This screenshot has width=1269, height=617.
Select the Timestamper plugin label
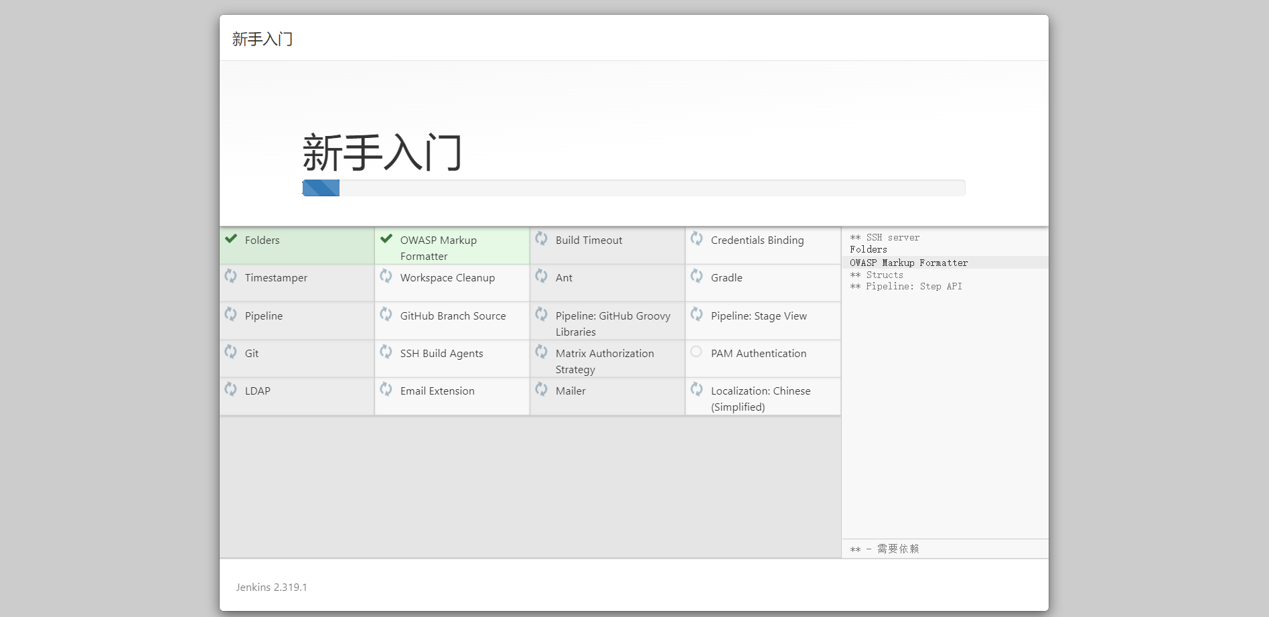(x=276, y=278)
